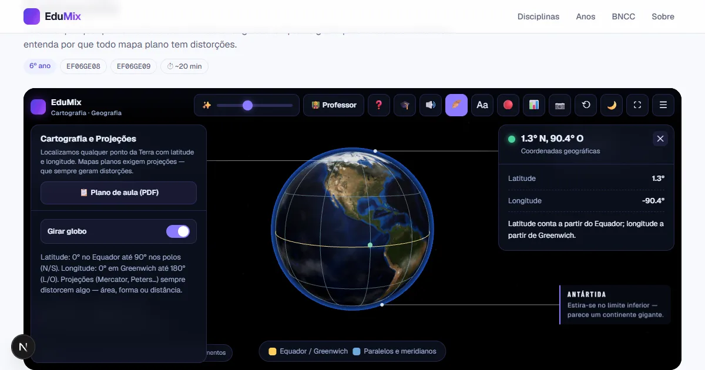Open Anos in the top navigation
Screen dimensions: 705x370
pos(586,16)
